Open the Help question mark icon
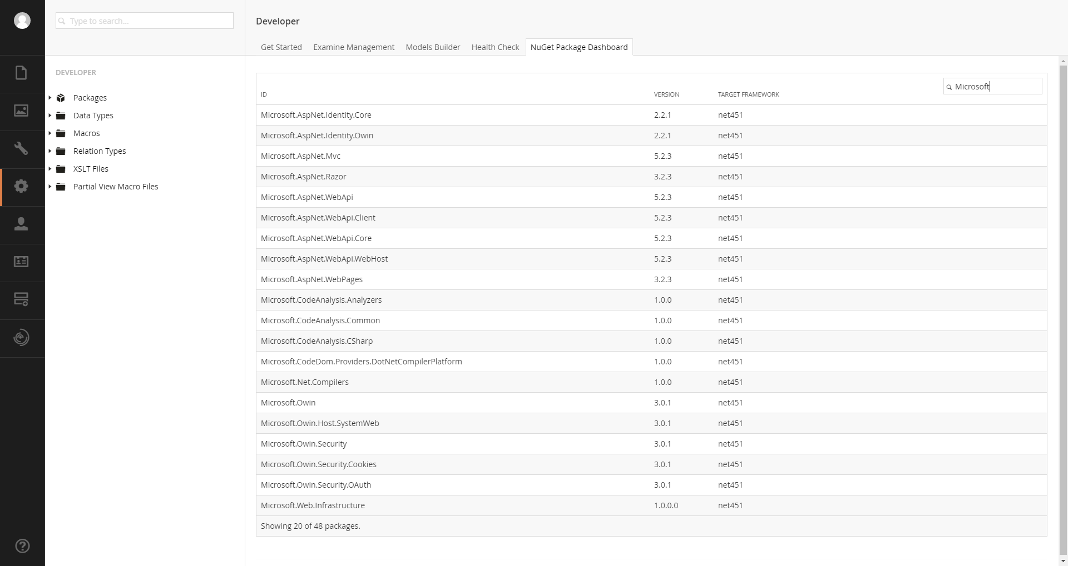The width and height of the screenshot is (1068, 566). click(x=22, y=546)
